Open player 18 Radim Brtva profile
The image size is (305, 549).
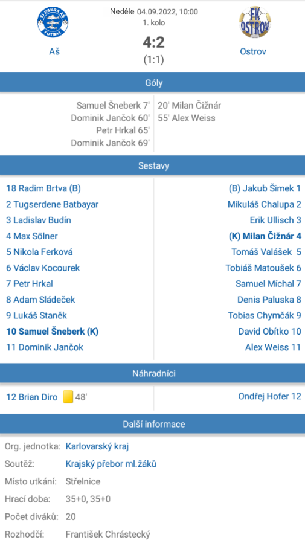point(43,188)
